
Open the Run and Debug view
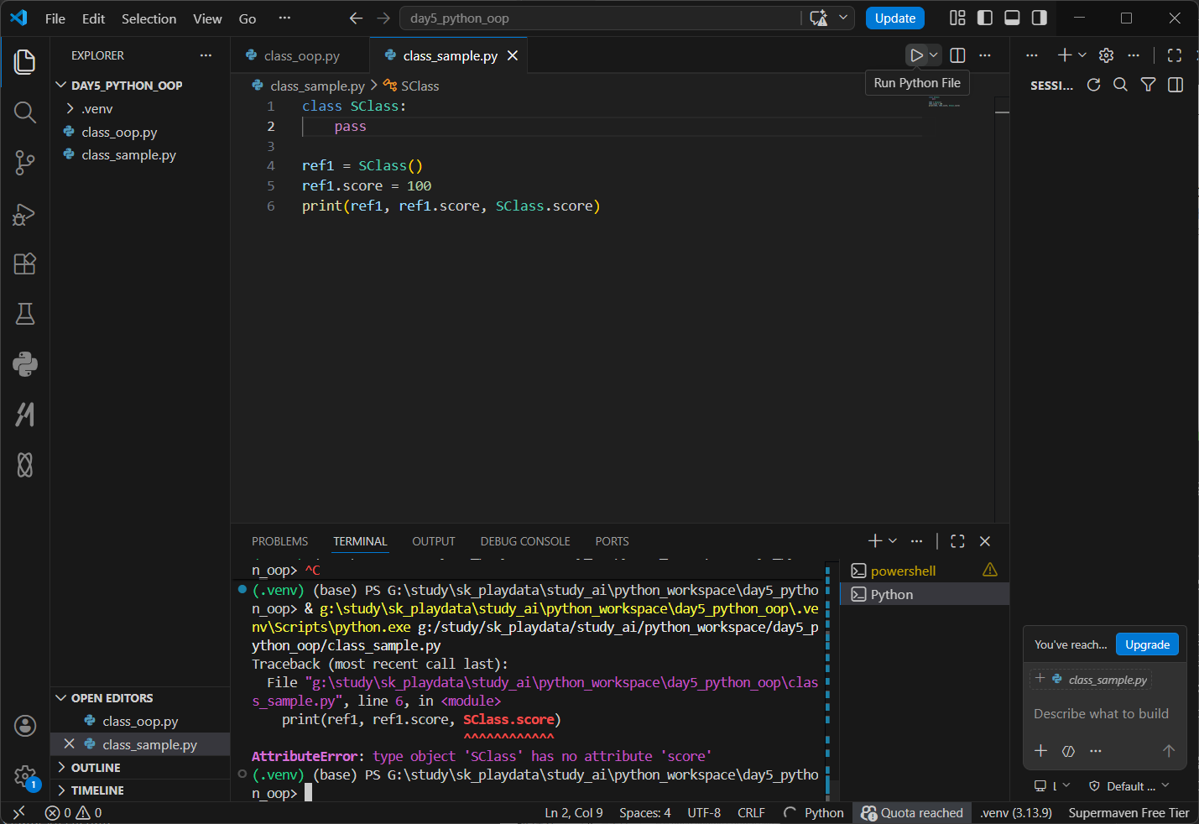tap(25, 214)
